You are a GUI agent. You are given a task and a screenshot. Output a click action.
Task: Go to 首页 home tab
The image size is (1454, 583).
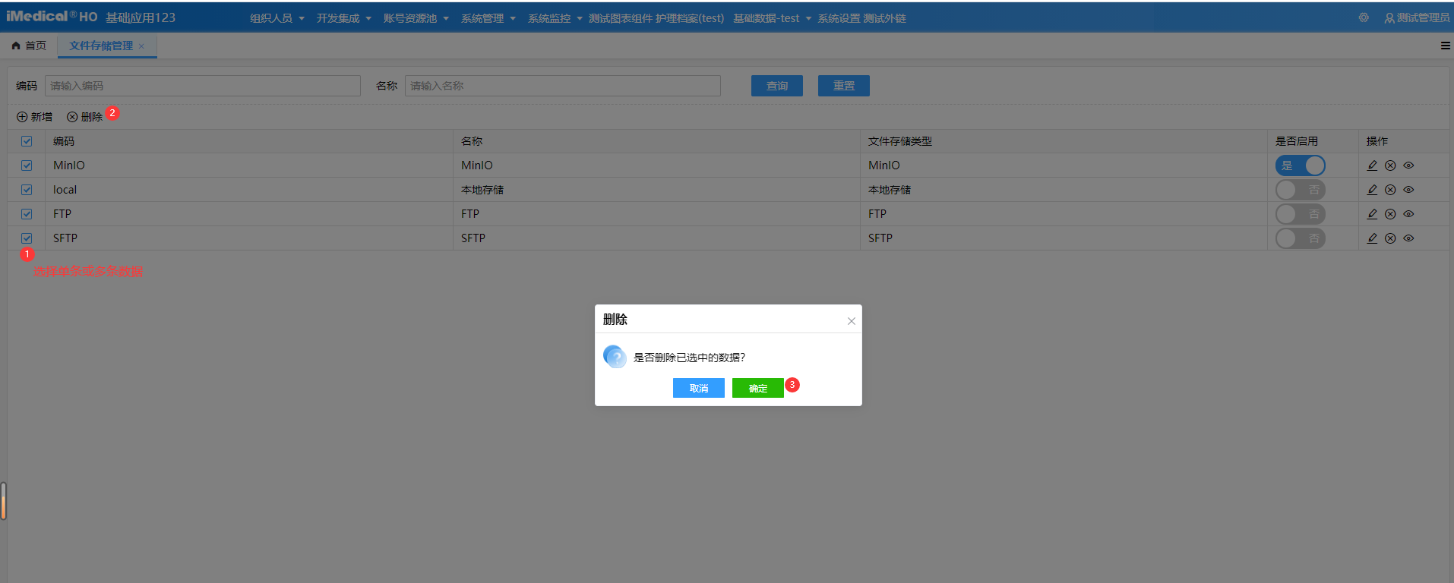(x=29, y=46)
